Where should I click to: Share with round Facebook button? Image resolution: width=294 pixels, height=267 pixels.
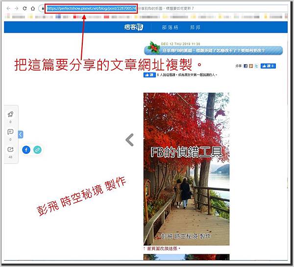coord(26,150)
